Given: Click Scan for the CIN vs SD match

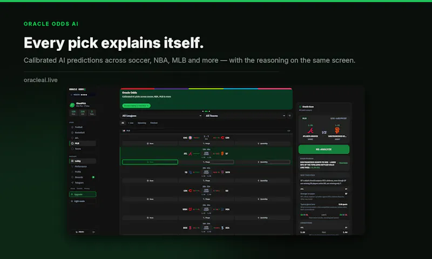Looking at the screenshot, I should click(x=150, y=199).
